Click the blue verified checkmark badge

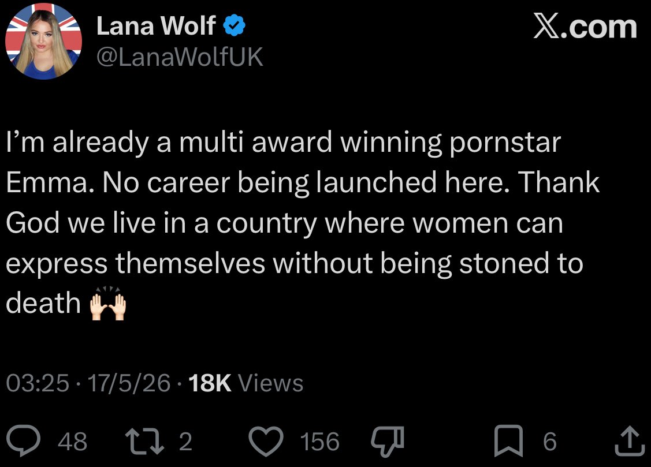tap(234, 26)
